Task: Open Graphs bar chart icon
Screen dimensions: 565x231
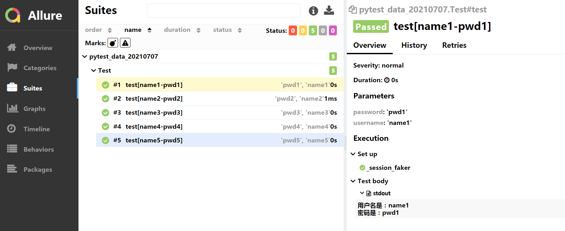Action: pyautogui.click(x=12, y=108)
